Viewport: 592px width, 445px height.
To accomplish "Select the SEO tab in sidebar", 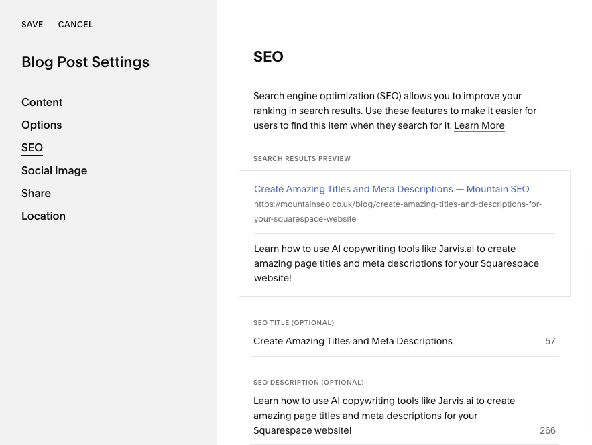I will 32,148.
